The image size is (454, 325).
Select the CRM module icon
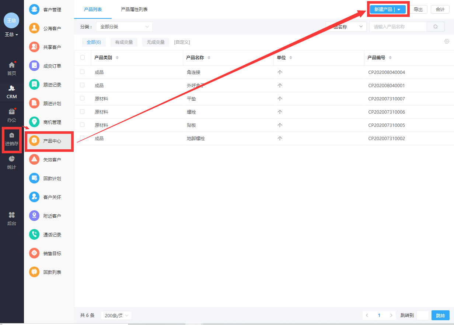coord(12,88)
